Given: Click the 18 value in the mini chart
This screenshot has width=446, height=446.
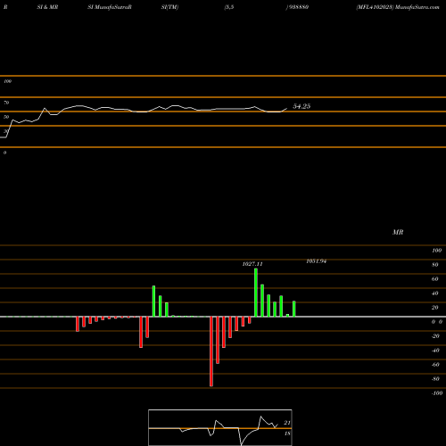Looking at the screenshot, I should click(287, 434).
